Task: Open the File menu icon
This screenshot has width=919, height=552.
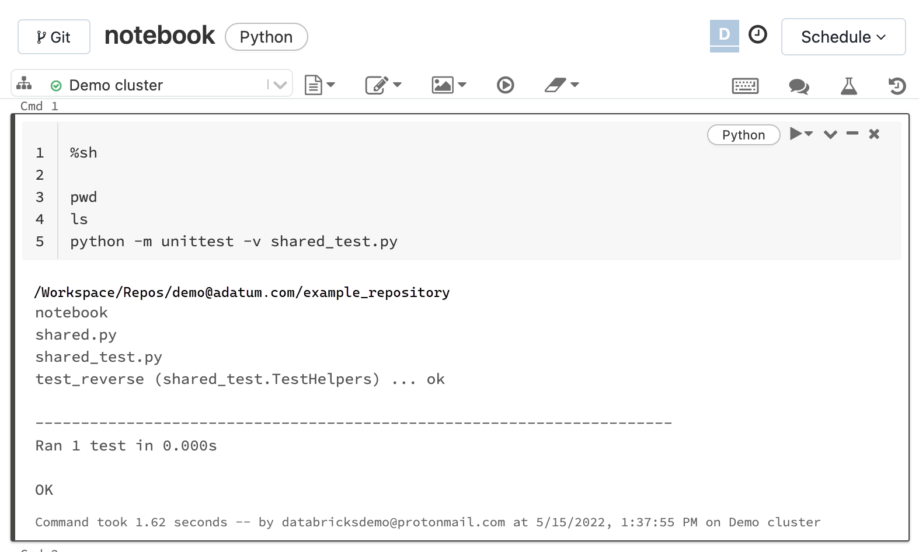Action: [319, 85]
